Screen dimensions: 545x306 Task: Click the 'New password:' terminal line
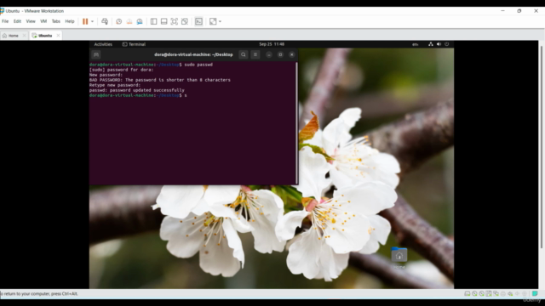(x=106, y=75)
